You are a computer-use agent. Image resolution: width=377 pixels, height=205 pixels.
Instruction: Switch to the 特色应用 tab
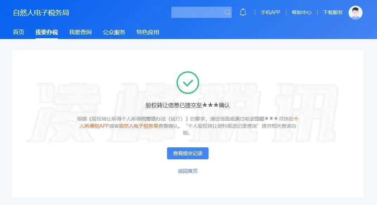148,32
